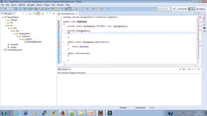207x116 pixels.
Task: Open the Windows Start button
Action: [x=4, y=113]
